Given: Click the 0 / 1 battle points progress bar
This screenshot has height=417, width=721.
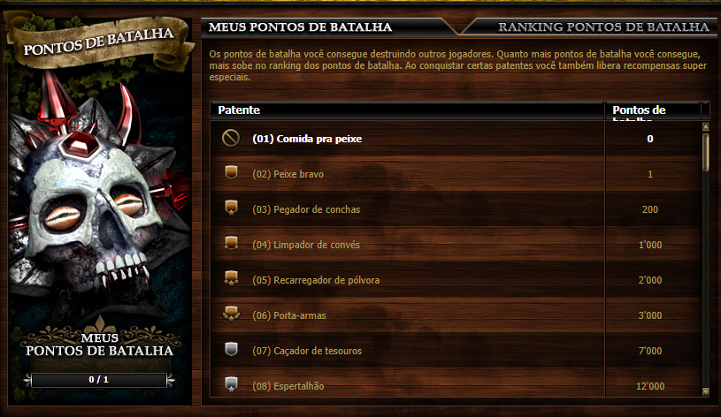Looking at the screenshot, I should (x=99, y=380).
